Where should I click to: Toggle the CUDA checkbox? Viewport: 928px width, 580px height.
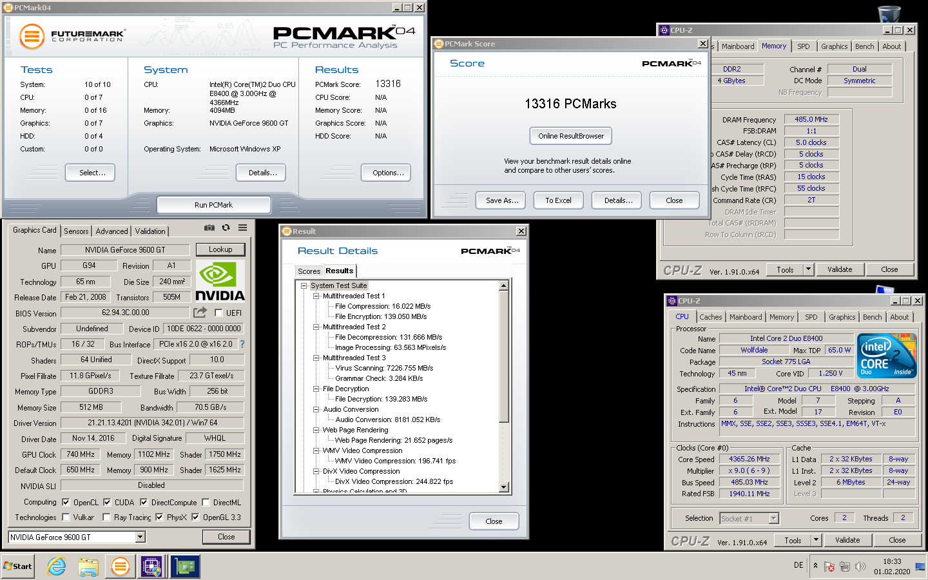pyautogui.click(x=107, y=502)
